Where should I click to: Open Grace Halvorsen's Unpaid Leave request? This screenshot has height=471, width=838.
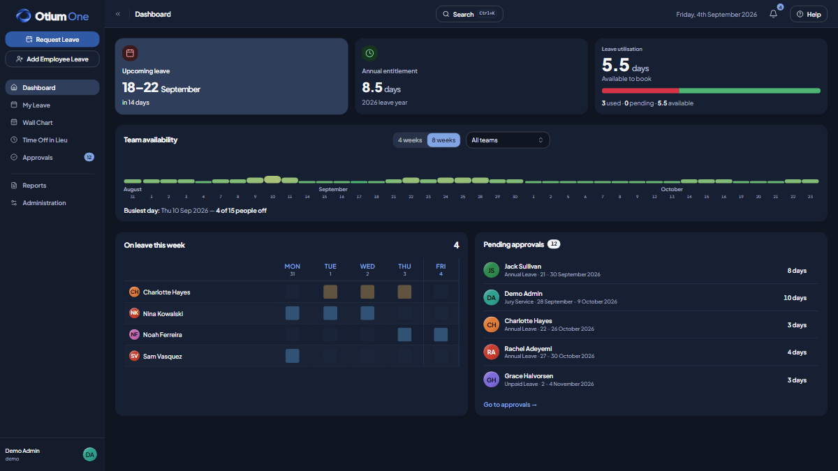tap(651, 380)
